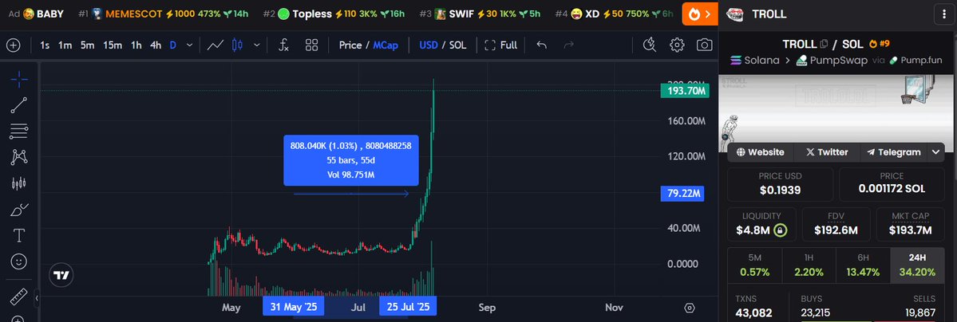Open the TROLL Telegram link
957x322 pixels.
(x=893, y=152)
